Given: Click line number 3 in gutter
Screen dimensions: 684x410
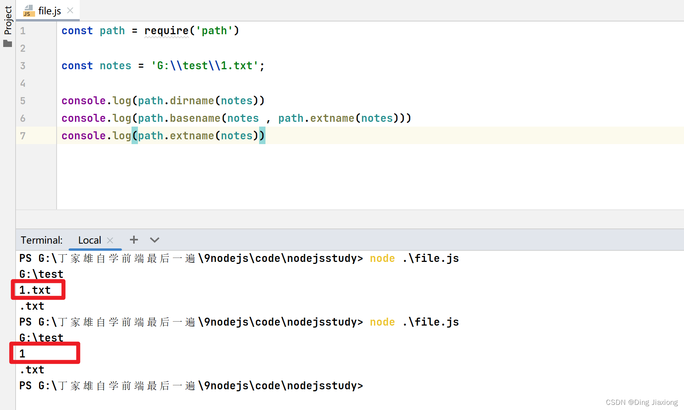Looking at the screenshot, I should pos(23,66).
